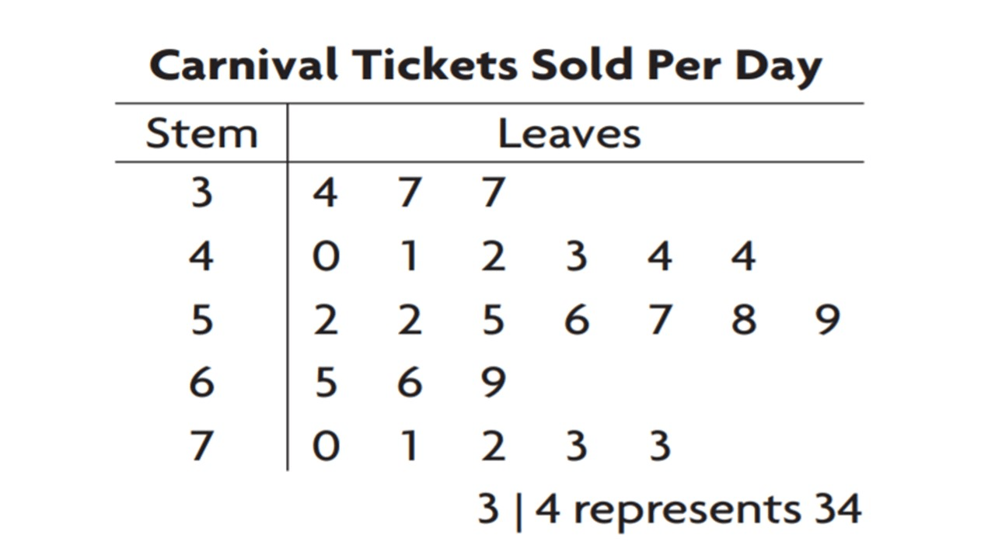Image resolution: width=995 pixels, height=559 pixels.
Task: Click the title "Carnival Tickets Sold Per Day"
Action: (x=485, y=67)
